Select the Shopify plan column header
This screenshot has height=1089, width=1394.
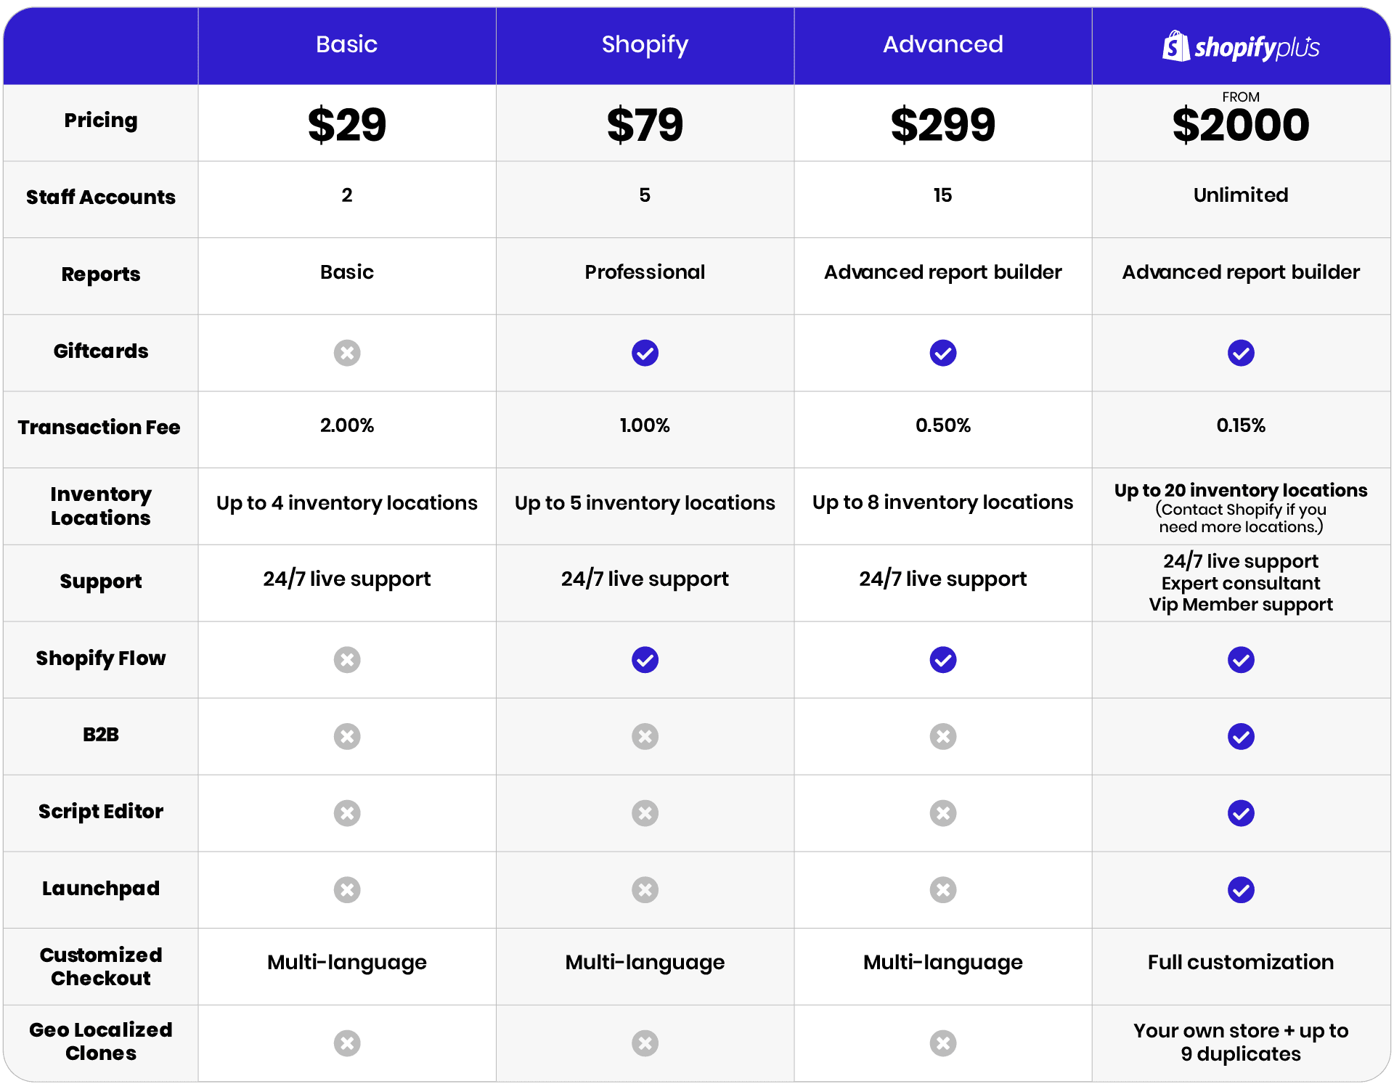click(645, 45)
